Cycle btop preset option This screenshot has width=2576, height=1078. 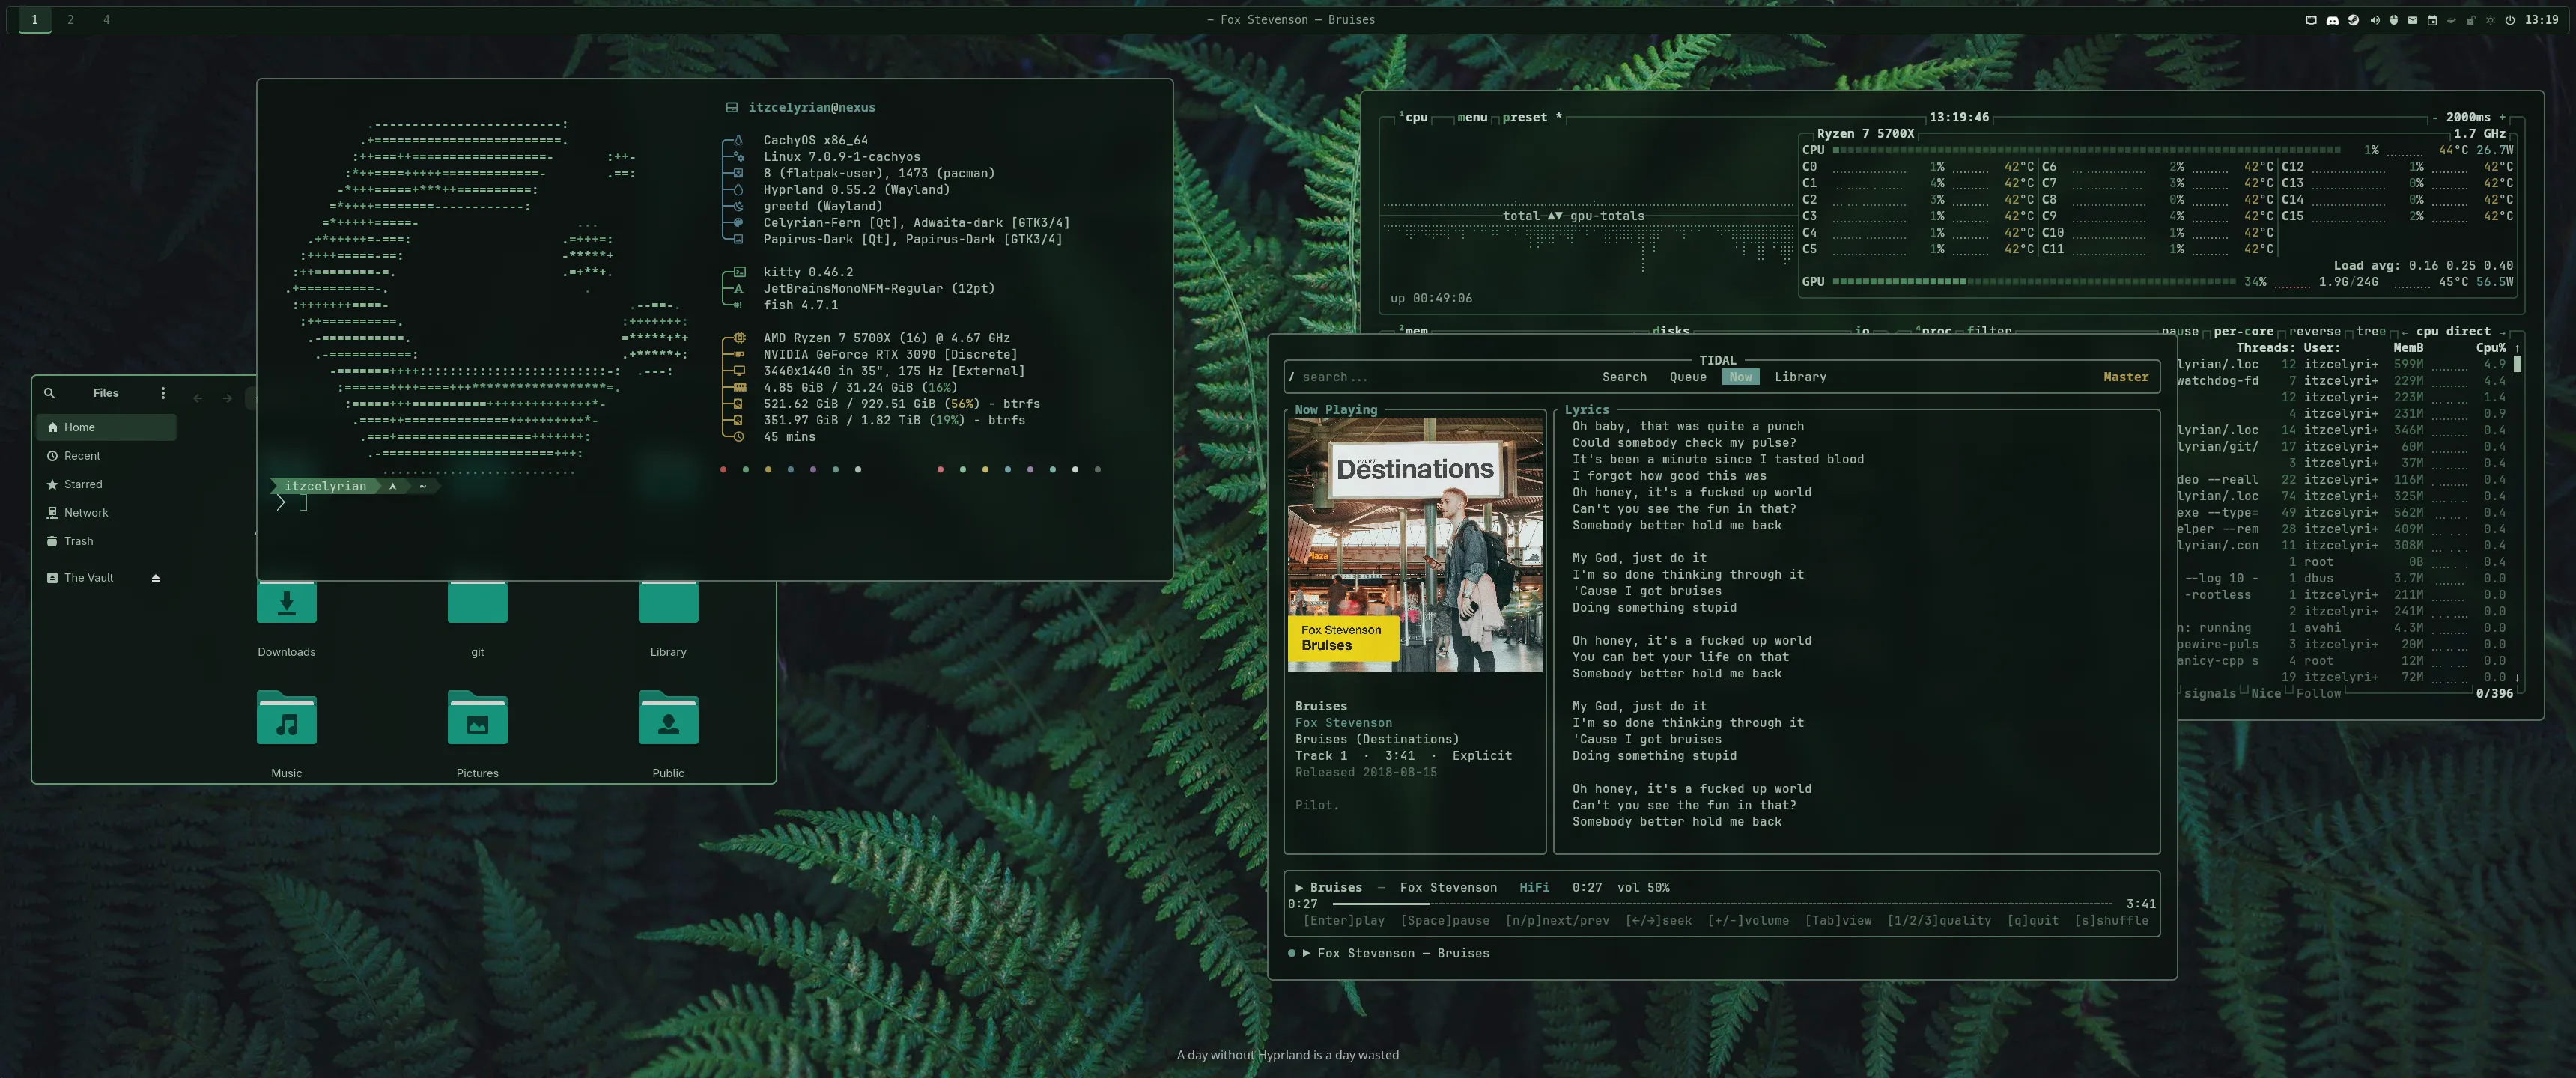pyautogui.click(x=1531, y=118)
